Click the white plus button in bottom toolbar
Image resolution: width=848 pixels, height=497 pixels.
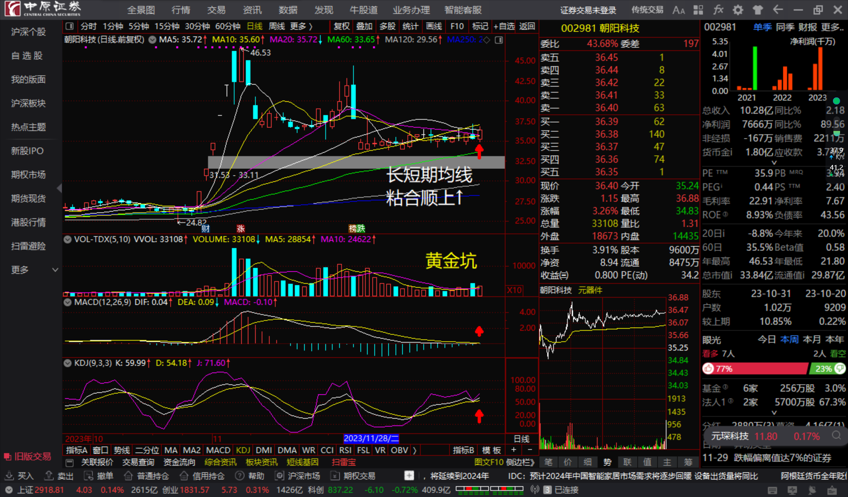[409, 476]
